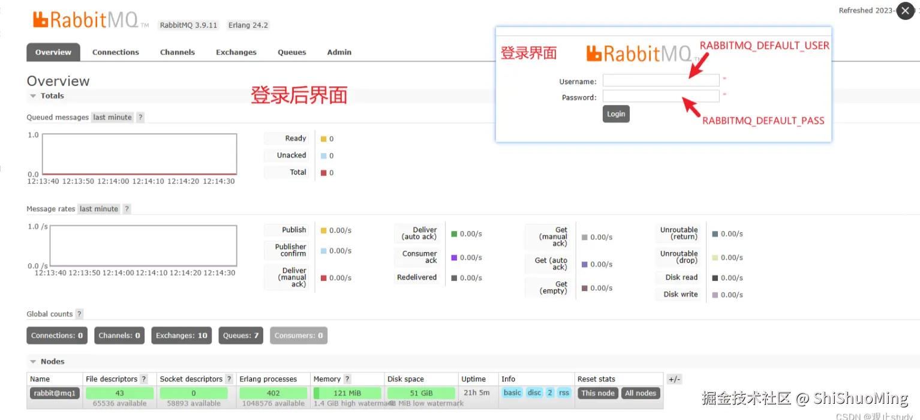Click the 51 GiB disk space bar

[x=422, y=393]
